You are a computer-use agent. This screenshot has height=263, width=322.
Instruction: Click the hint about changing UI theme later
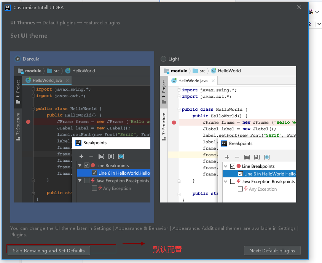[154, 231]
